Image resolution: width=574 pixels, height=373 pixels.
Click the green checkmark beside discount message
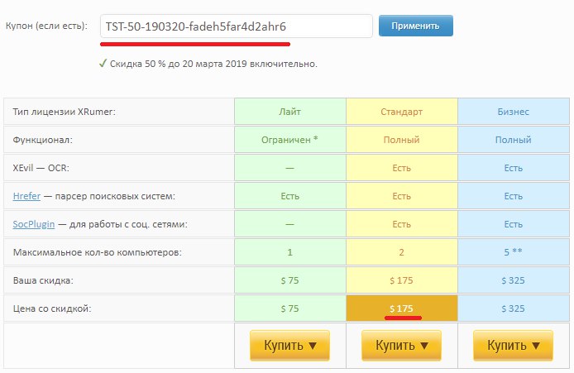103,64
